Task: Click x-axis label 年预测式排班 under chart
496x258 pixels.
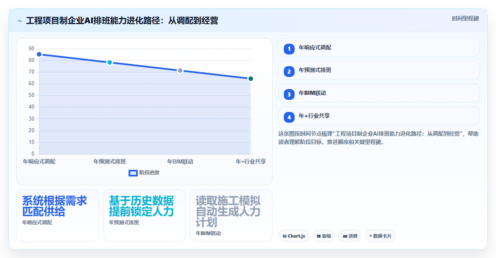Action: pos(110,161)
